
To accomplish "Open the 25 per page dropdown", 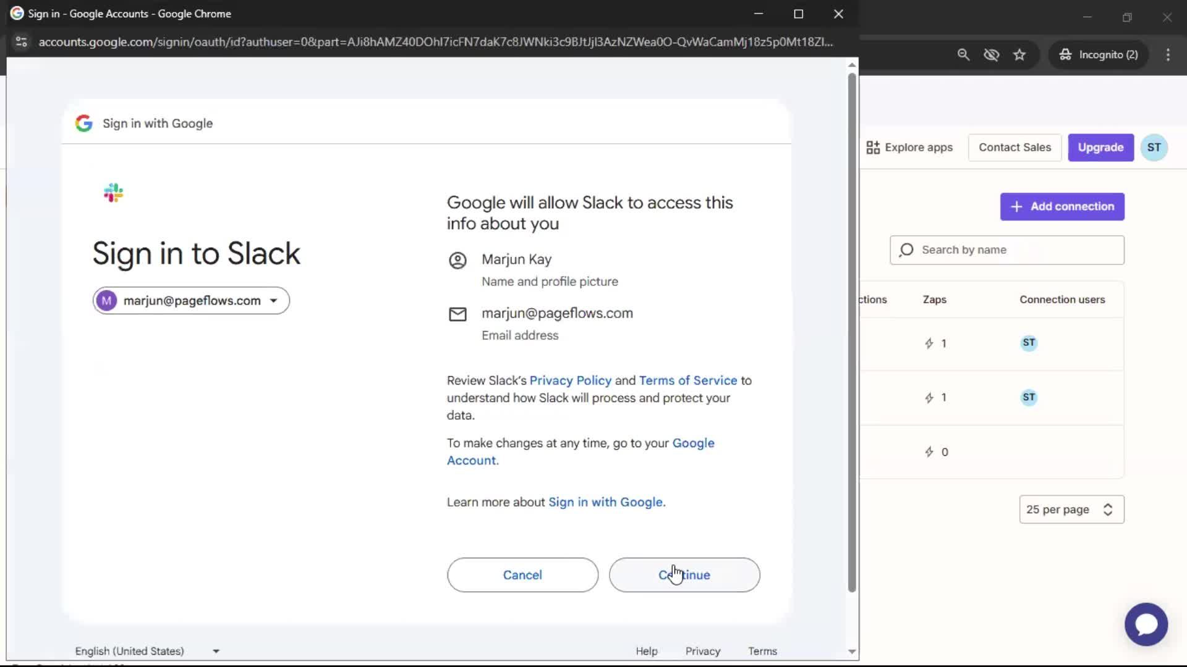I will point(1071,510).
